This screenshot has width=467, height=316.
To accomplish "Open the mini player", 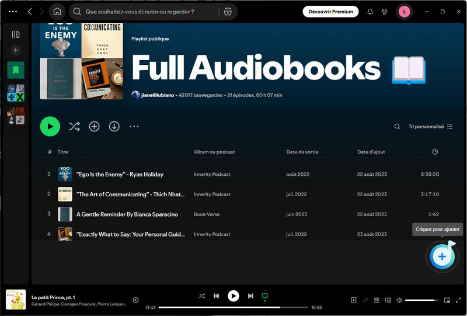I will tap(447, 300).
